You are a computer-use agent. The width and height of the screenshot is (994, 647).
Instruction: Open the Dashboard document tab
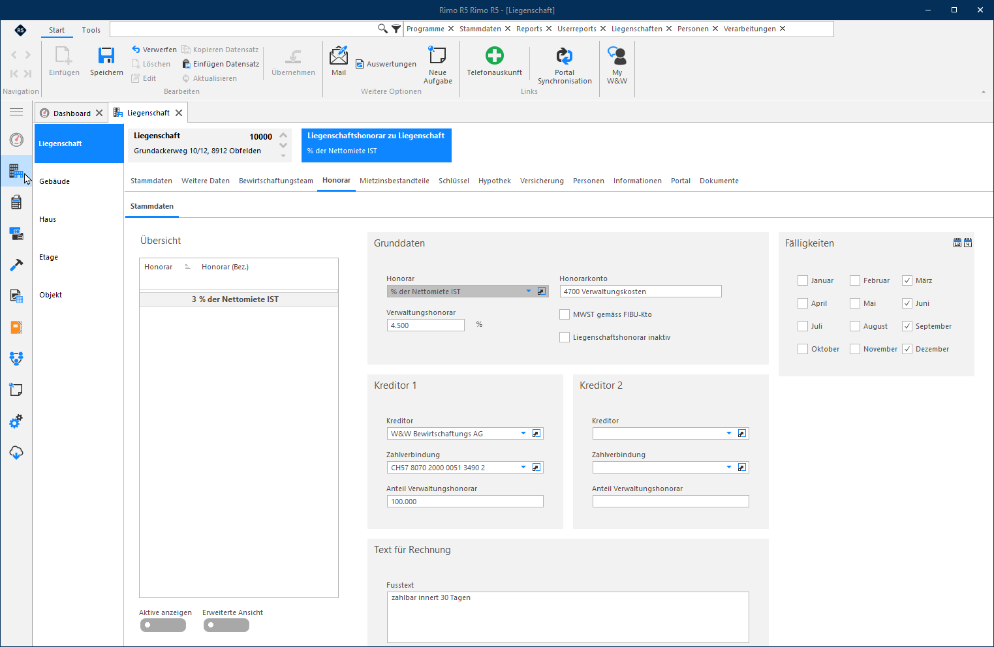tap(72, 113)
